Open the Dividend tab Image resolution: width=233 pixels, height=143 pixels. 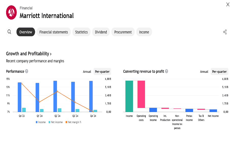point(101,32)
